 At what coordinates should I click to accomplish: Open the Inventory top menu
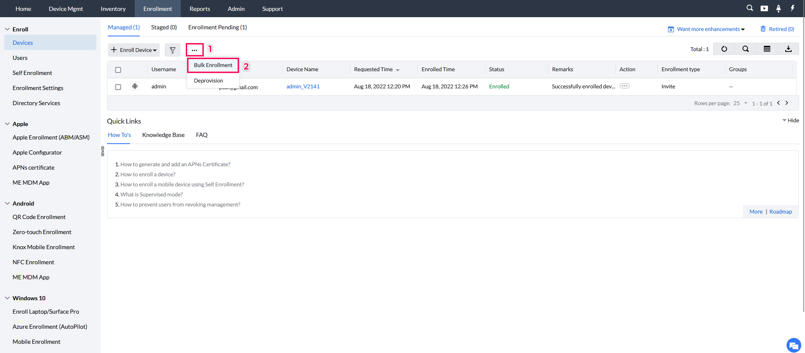point(113,8)
